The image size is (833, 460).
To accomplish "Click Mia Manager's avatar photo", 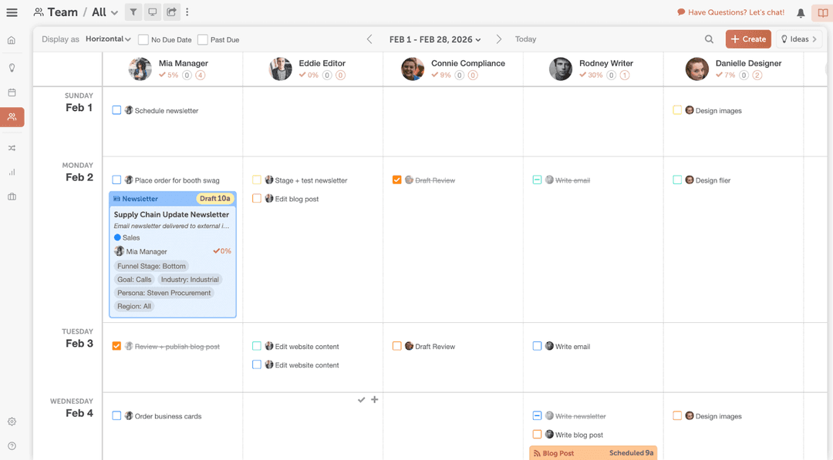I will (140, 69).
